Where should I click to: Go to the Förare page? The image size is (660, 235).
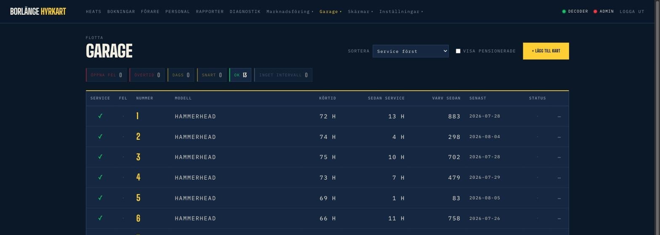pyautogui.click(x=150, y=11)
